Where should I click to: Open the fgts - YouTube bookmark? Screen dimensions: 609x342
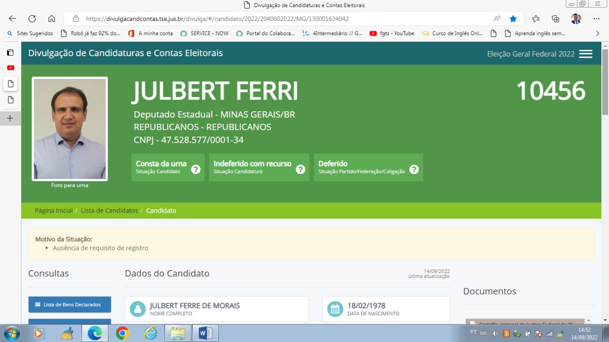click(392, 33)
